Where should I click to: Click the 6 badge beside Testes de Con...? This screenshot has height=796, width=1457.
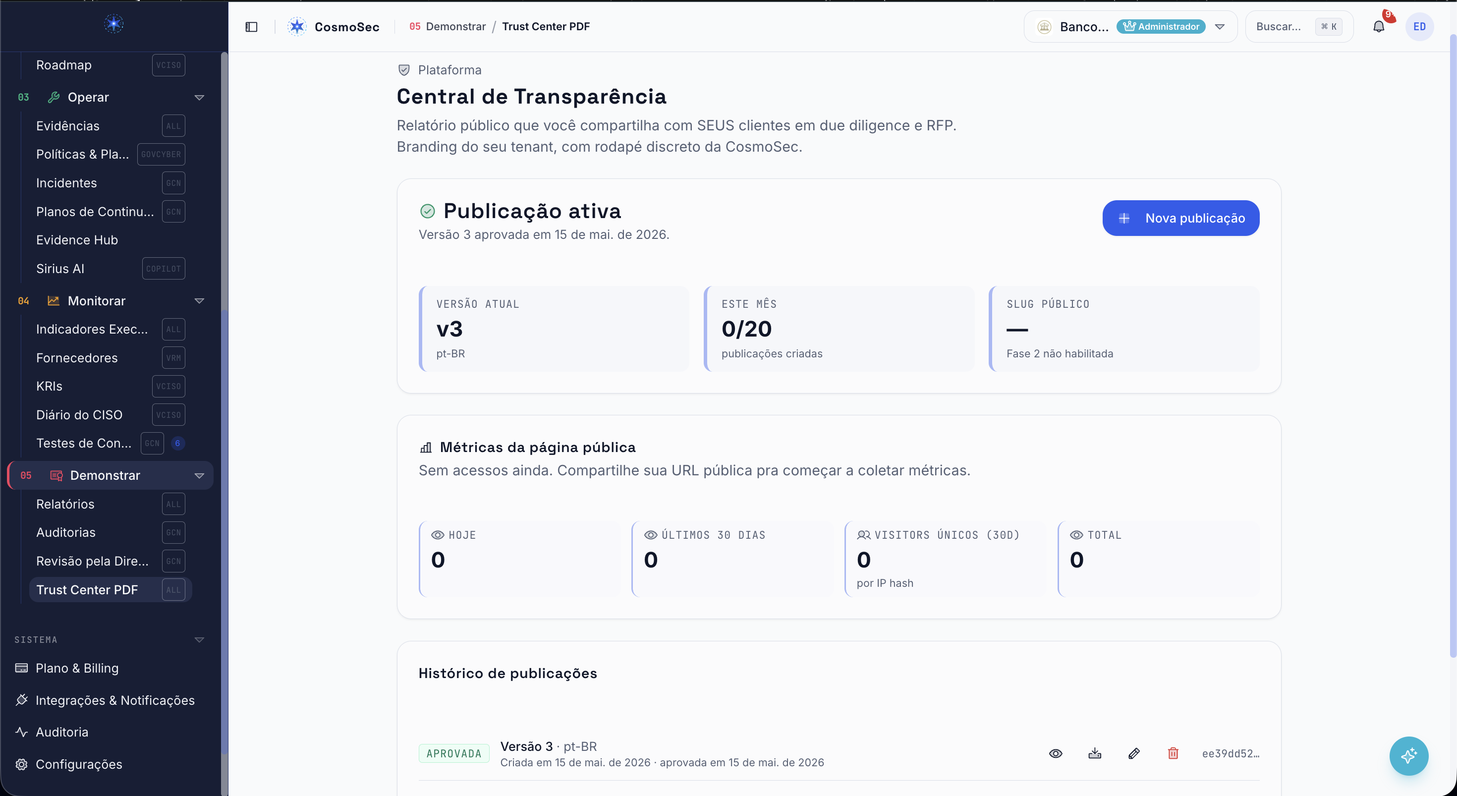point(177,443)
